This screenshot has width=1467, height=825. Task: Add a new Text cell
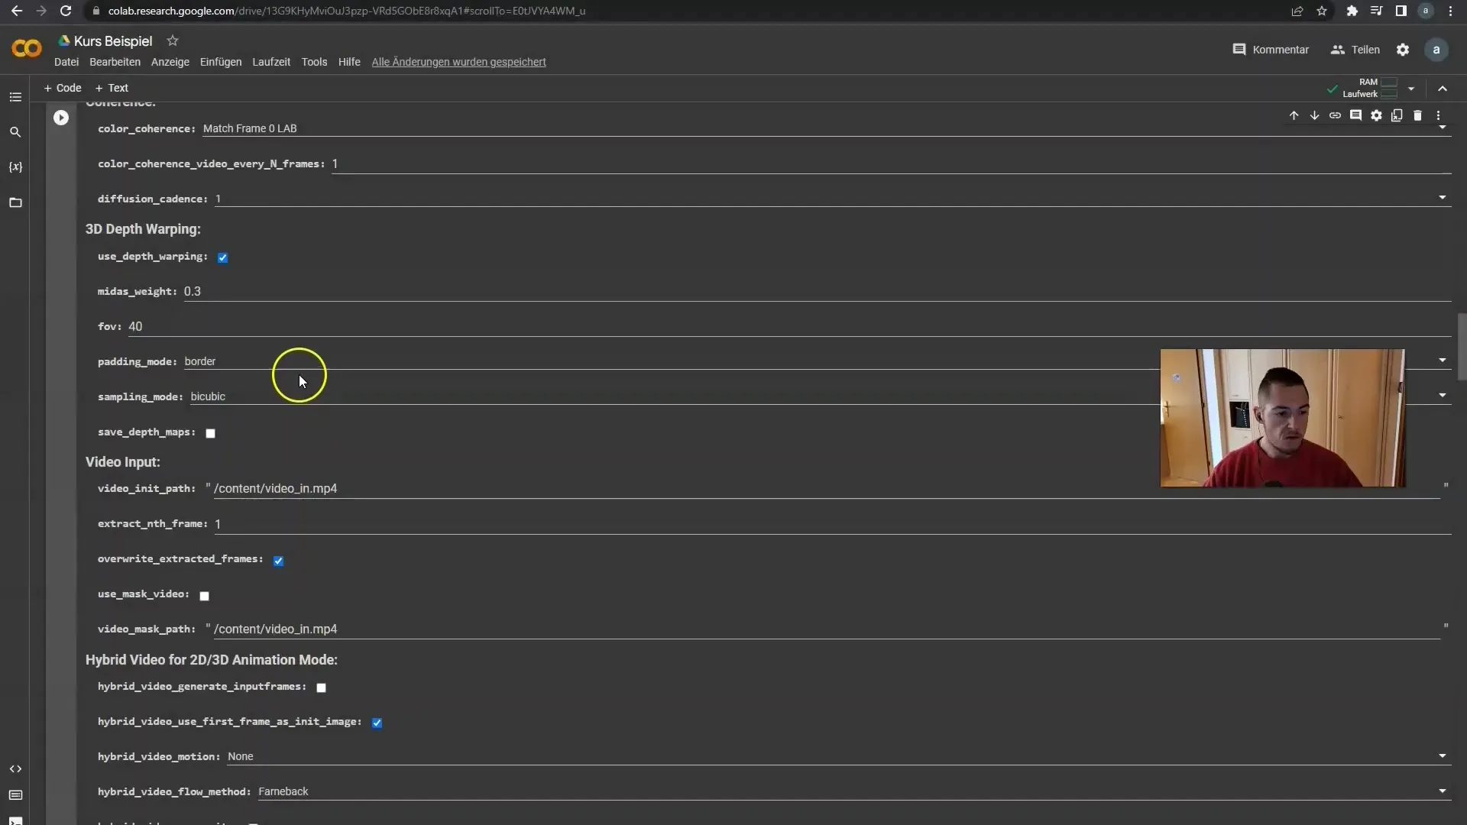click(112, 88)
